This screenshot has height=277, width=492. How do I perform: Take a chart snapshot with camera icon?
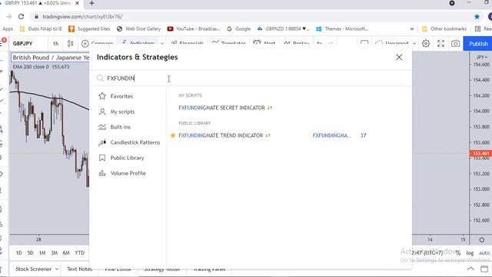click(x=455, y=43)
